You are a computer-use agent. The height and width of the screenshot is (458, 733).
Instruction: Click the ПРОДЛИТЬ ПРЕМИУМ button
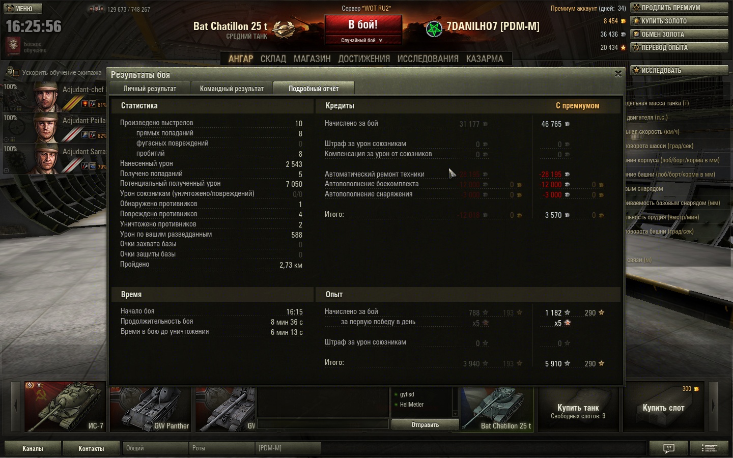(679, 8)
